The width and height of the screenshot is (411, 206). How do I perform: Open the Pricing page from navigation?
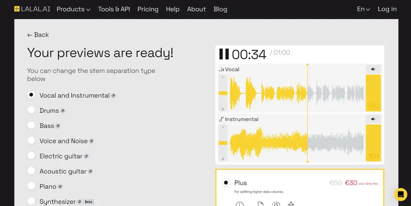click(148, 9)
